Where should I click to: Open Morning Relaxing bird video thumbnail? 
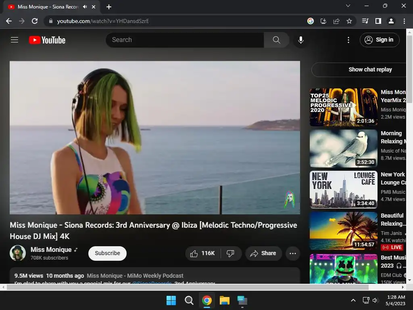click(344, 149)
